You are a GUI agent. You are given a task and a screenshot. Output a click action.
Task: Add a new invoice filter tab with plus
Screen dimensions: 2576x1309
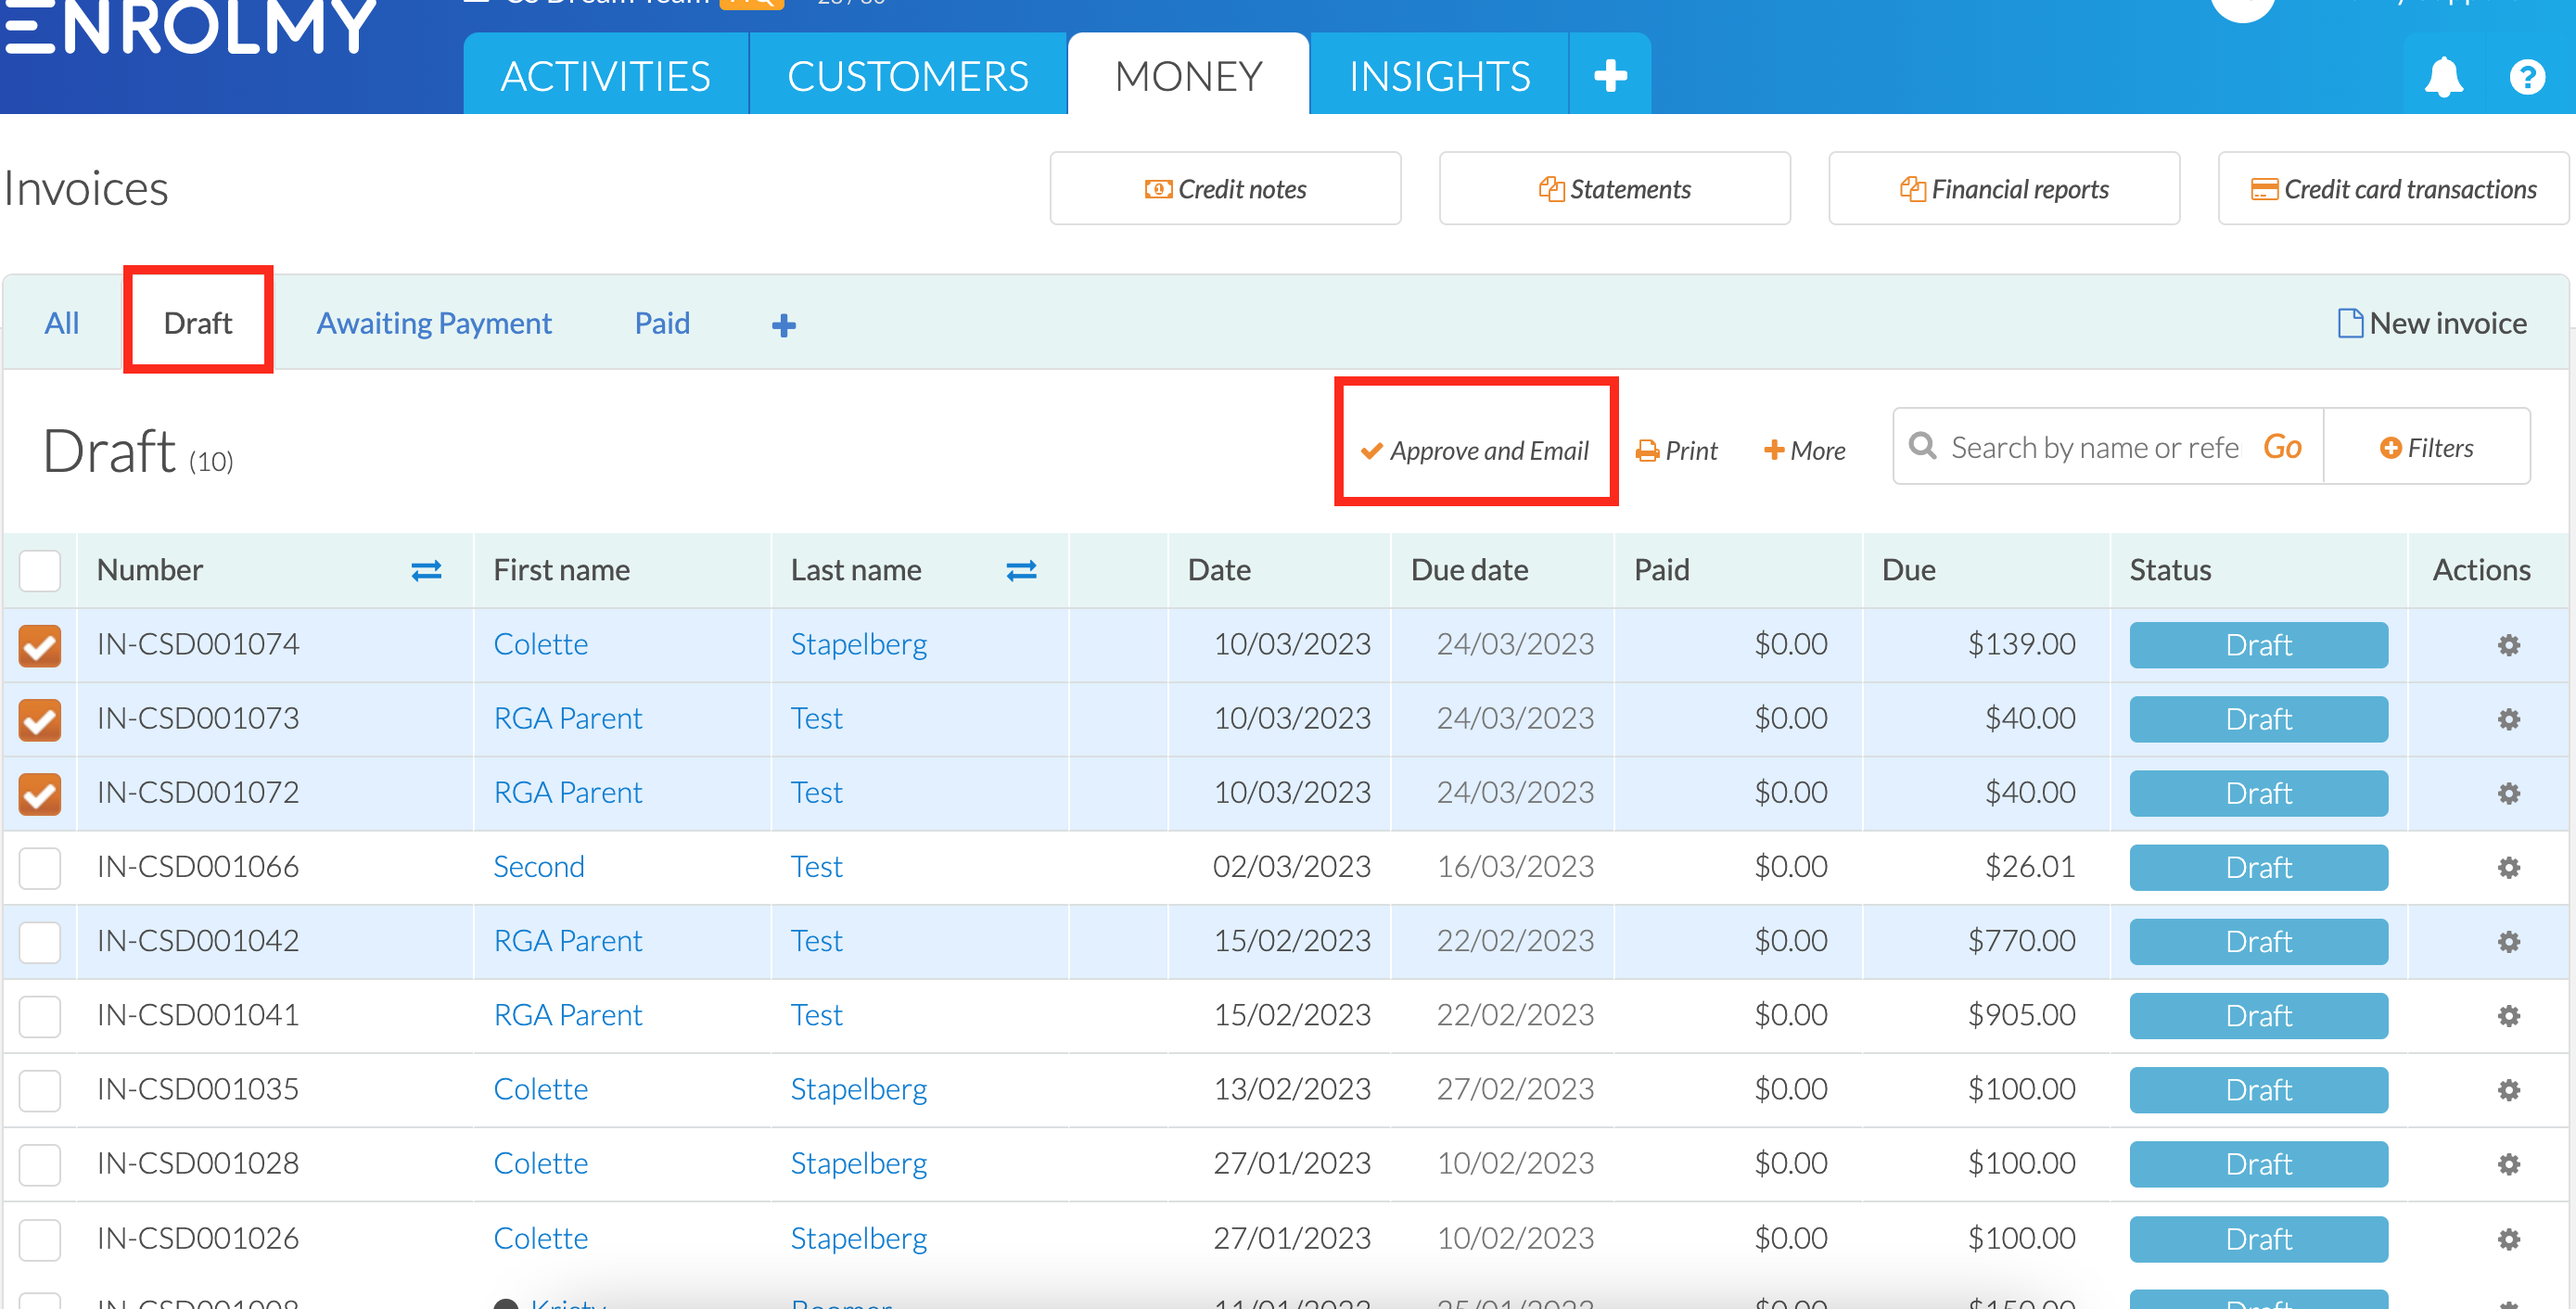pos(784,325)
